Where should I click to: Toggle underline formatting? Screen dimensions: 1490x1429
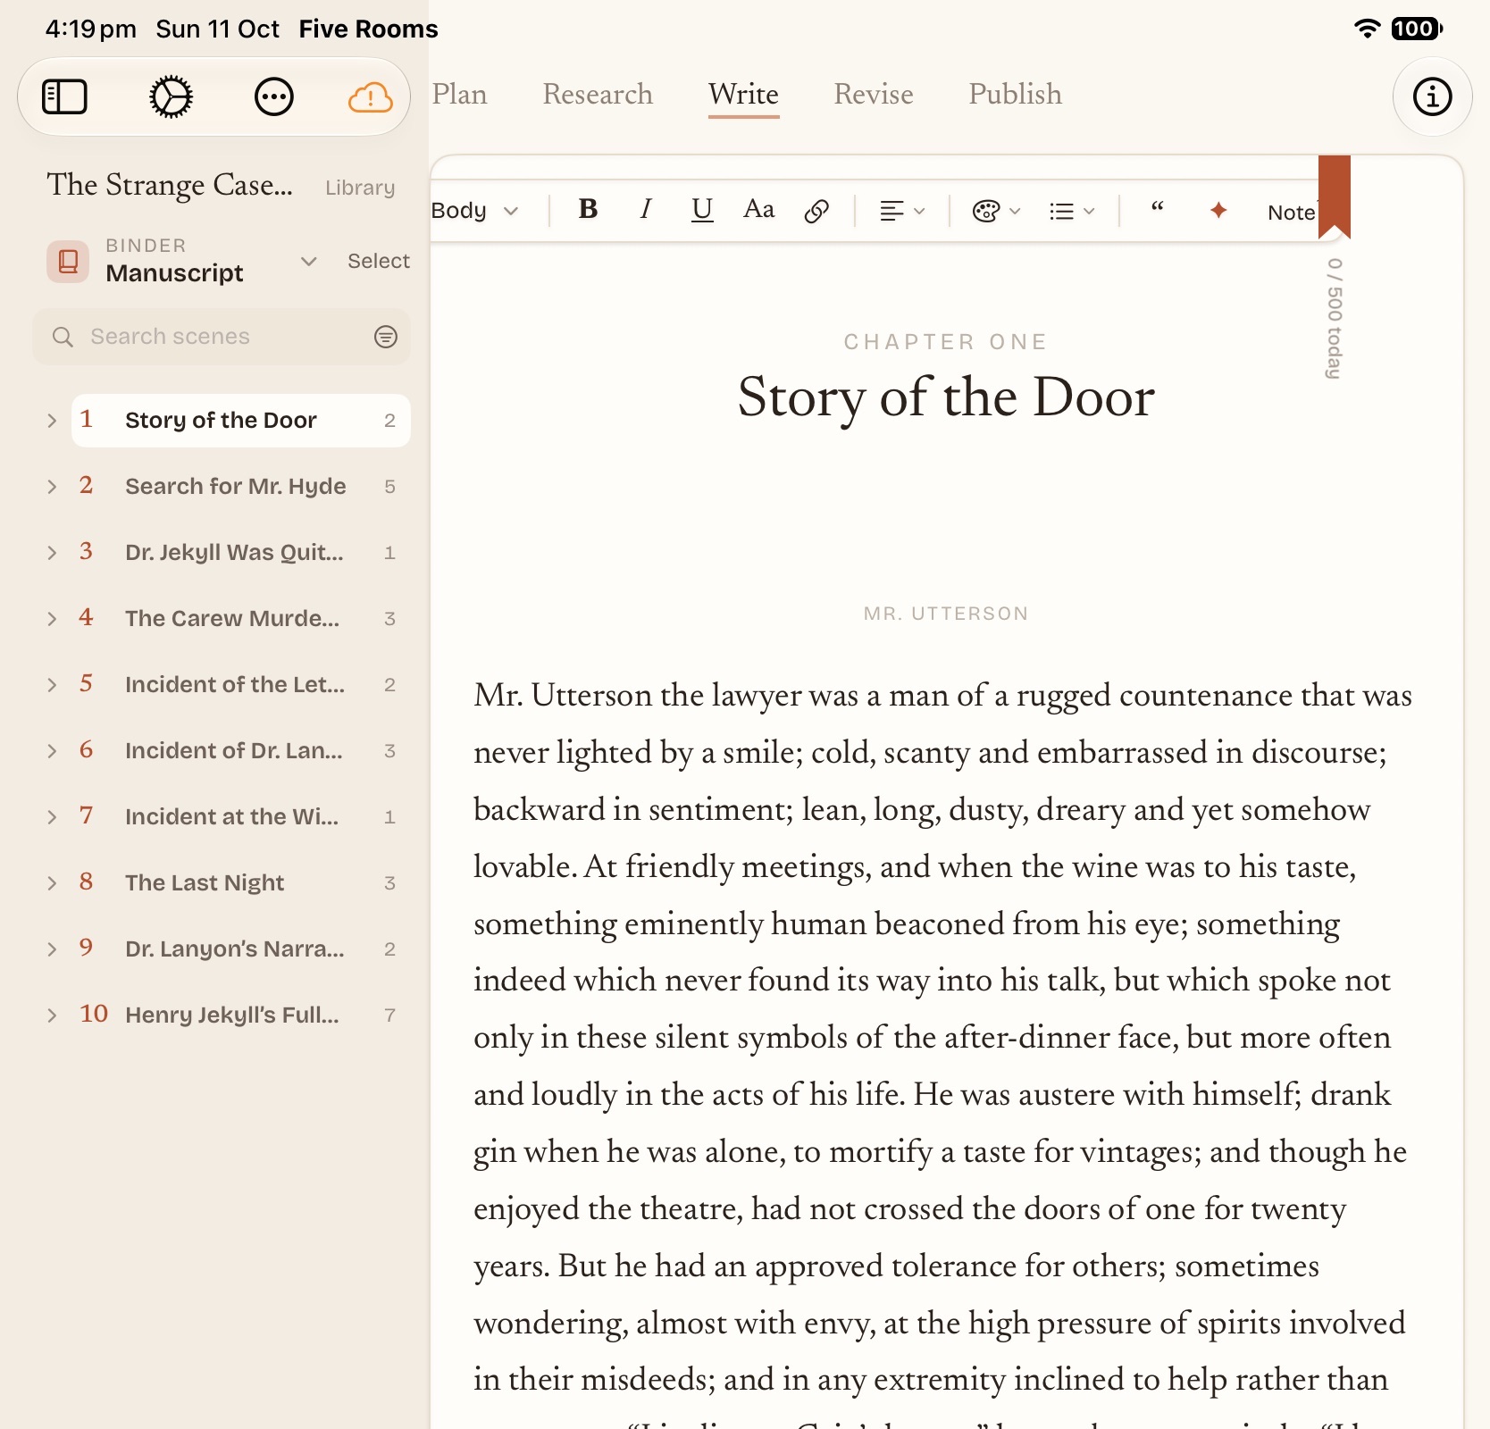702,210
